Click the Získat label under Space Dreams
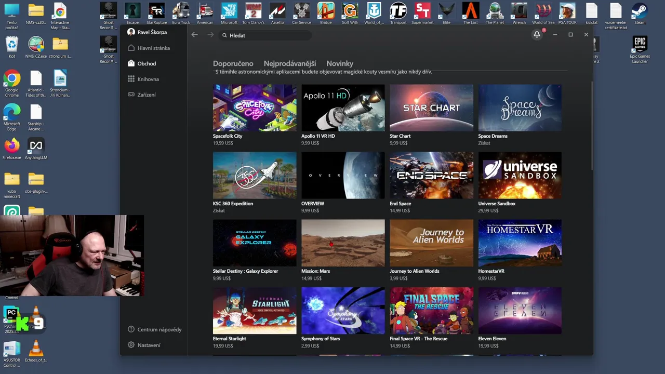 (484, 143)
